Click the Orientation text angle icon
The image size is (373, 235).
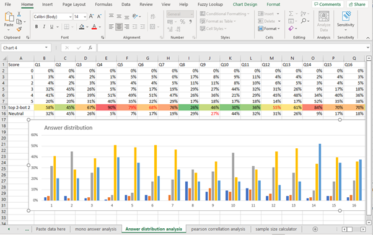point(135,16)
